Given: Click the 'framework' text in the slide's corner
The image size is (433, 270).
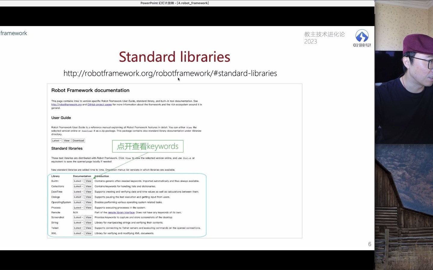Looking at the screenshot, I should click(14, 33).
